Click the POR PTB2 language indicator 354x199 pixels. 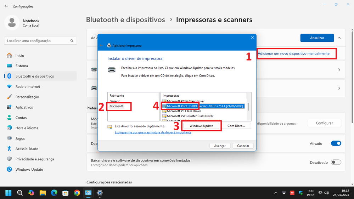pyautogui.click(x=310, y=193)
